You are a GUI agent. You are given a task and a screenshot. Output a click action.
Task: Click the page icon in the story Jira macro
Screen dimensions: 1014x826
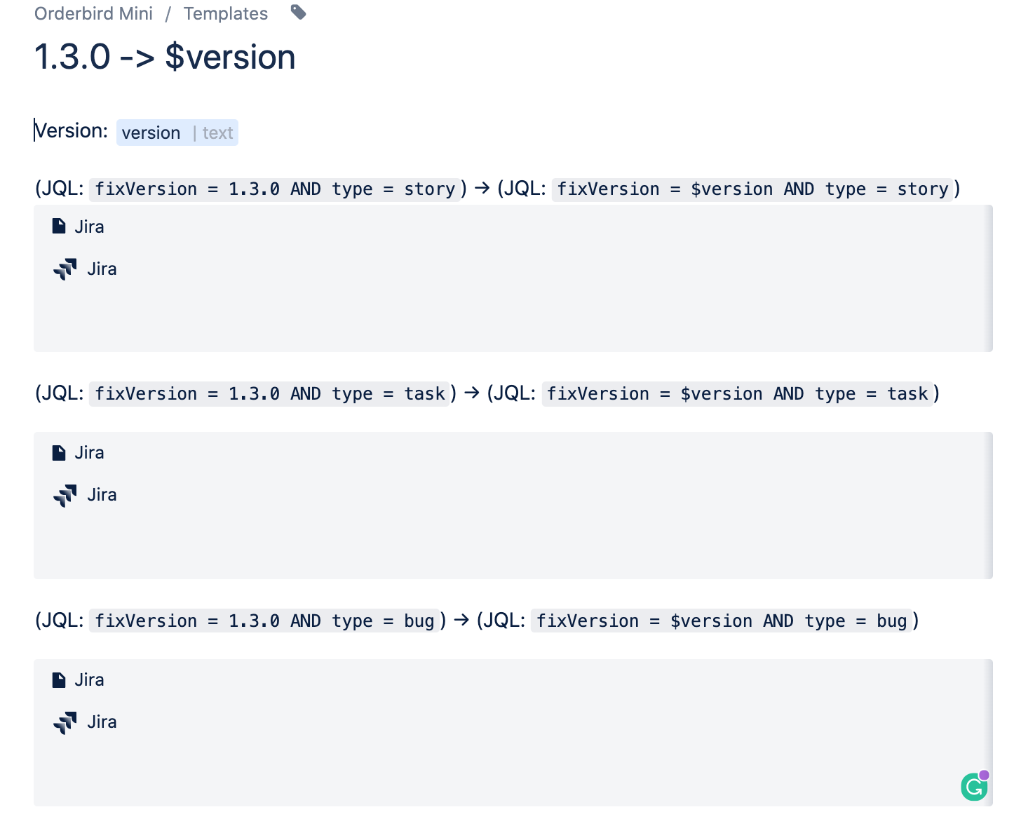[59, 226]
